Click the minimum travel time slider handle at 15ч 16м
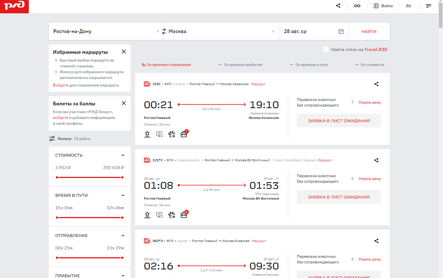 [x=57, y=217]
